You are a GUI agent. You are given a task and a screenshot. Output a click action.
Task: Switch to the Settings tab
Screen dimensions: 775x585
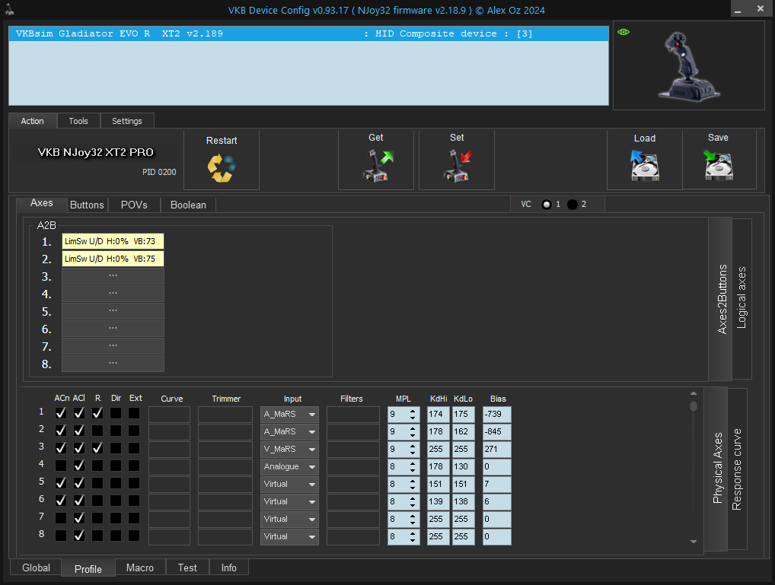(x=127, y=121)
